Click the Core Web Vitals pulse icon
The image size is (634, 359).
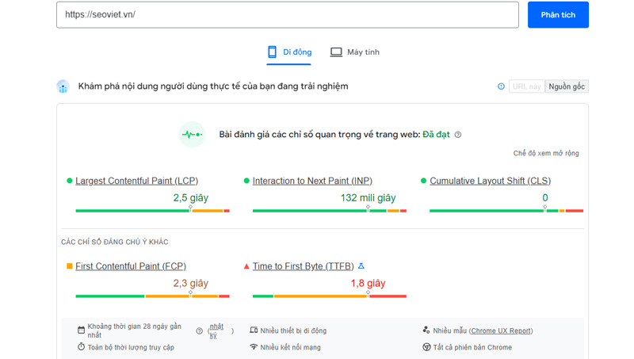point(192,135)
